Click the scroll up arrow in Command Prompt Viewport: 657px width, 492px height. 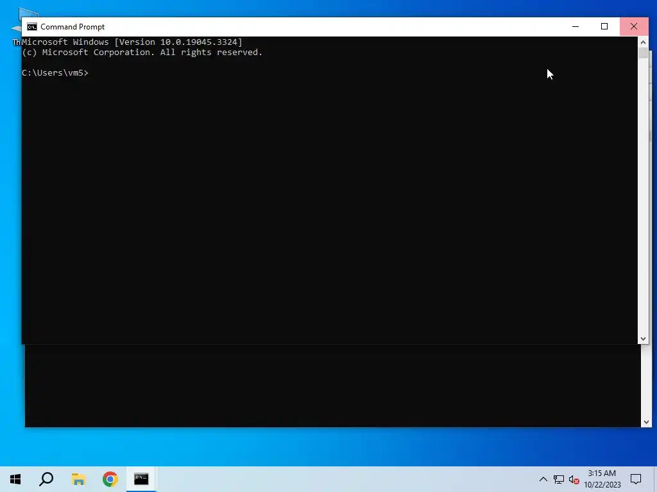[x=643, y=42]
